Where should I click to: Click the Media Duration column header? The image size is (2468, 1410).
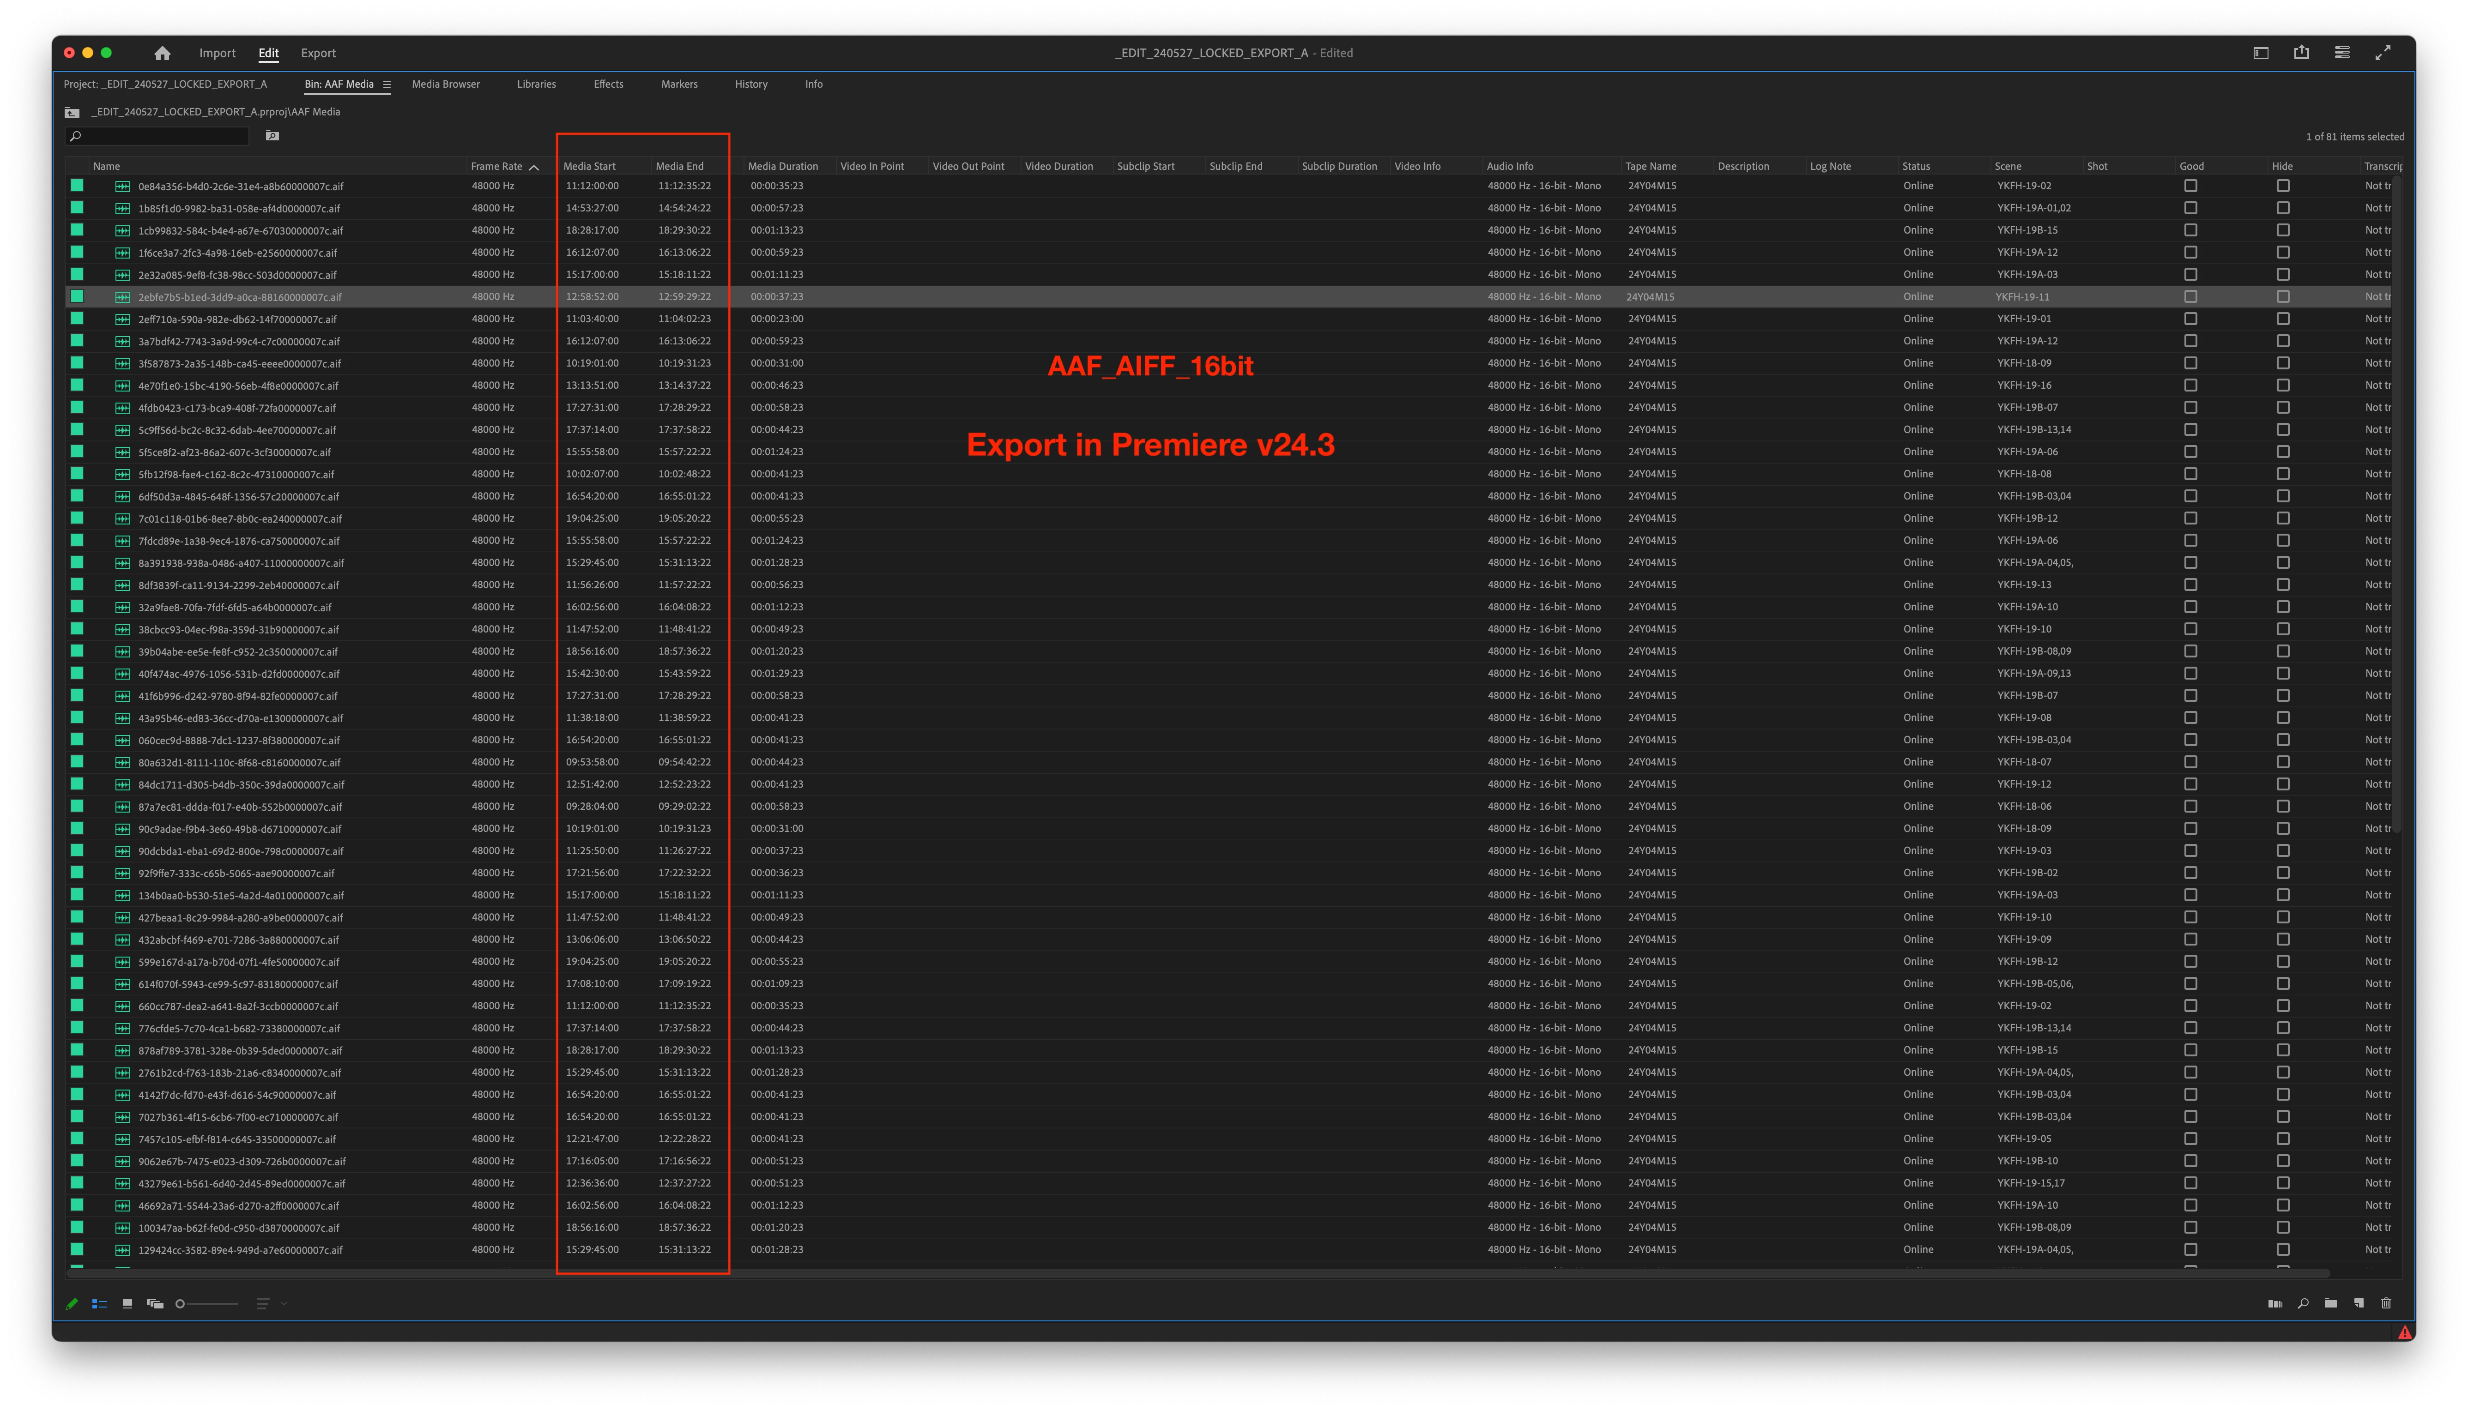[x=783, y=167]
